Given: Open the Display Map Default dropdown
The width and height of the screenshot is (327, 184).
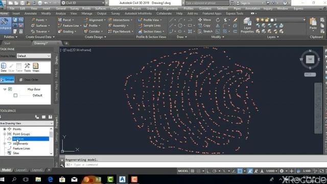Looking at the screenshot, I should pyautogui.click(x=34, y=56).
